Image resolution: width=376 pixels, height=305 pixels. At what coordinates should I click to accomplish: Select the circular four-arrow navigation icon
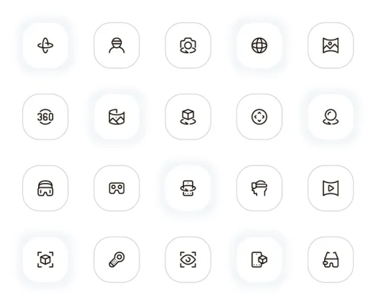259,117
